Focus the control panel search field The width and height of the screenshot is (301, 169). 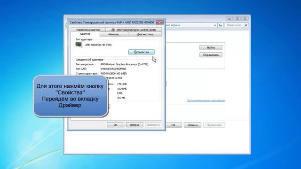235,25
